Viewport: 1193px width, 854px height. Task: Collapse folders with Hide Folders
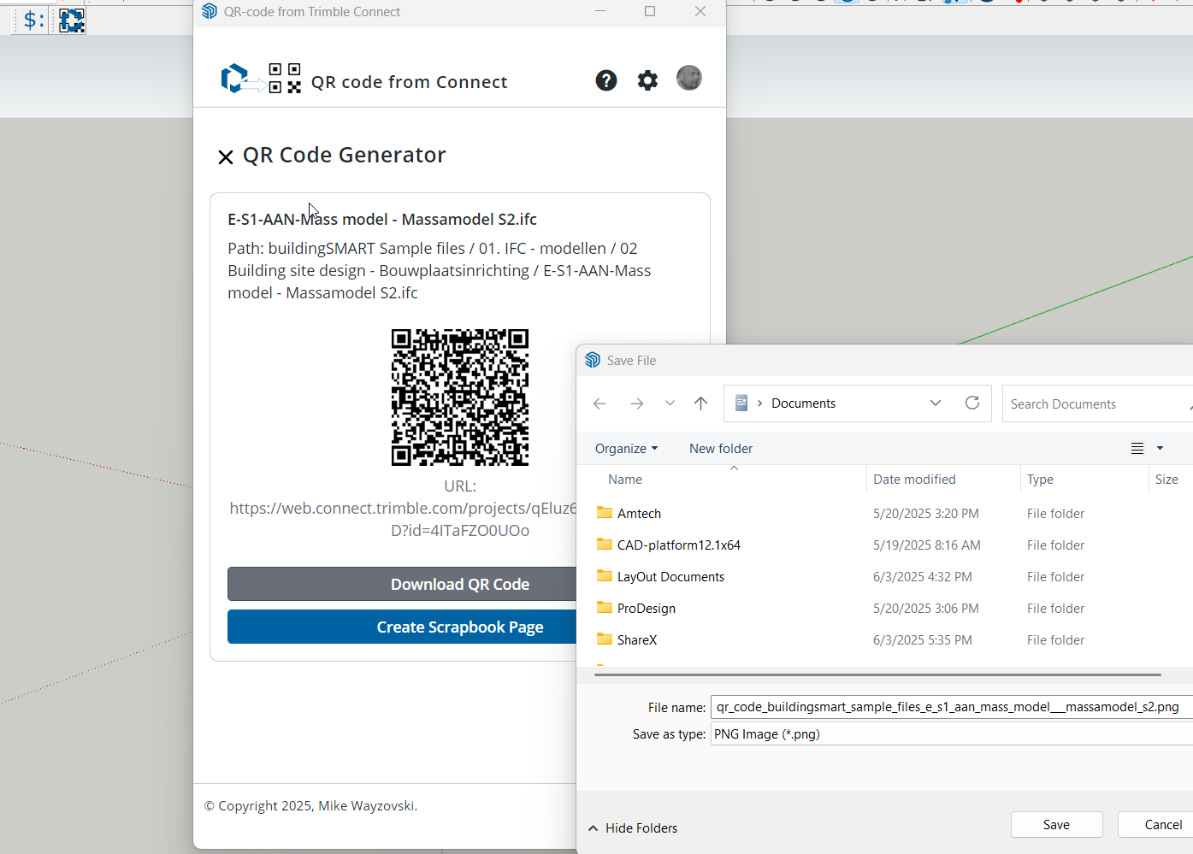[x=633, y=827]
